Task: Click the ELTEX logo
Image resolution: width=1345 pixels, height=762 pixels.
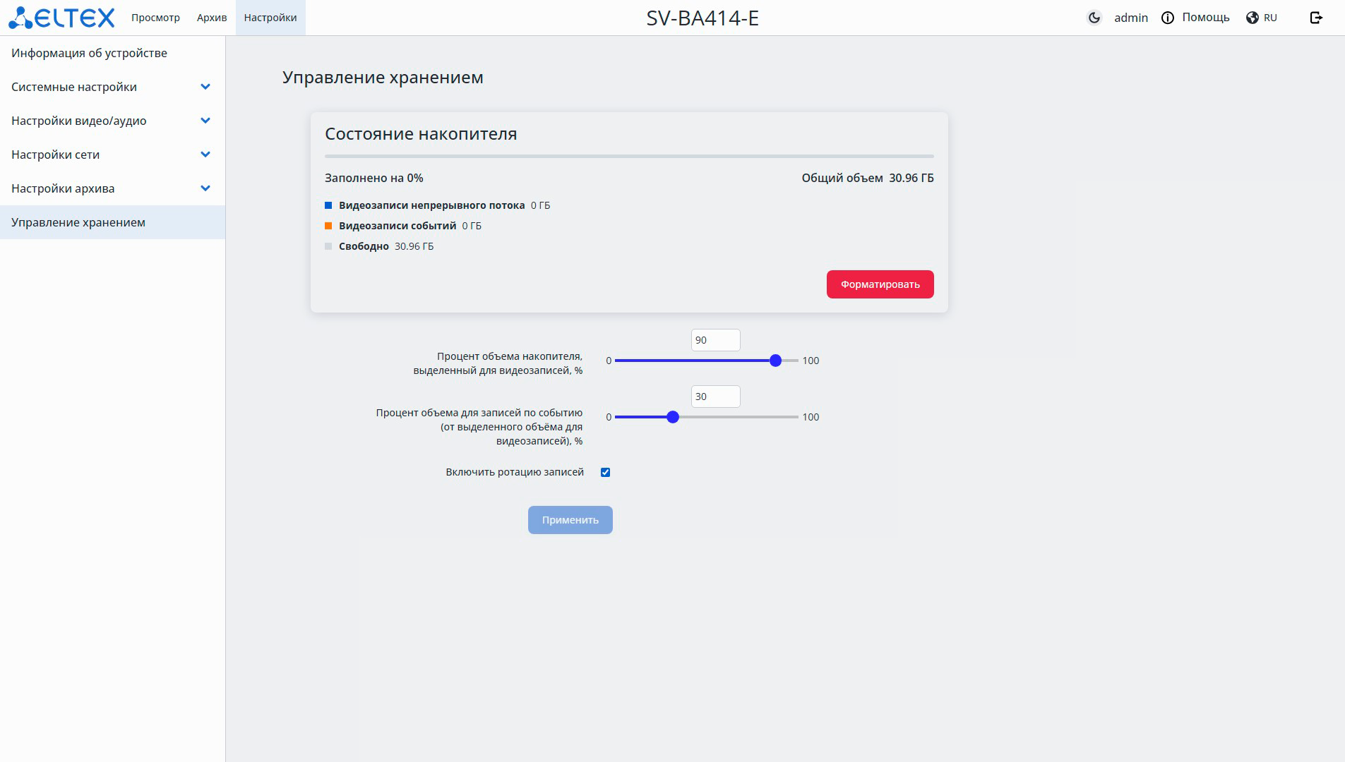Action: coord(61,18)
